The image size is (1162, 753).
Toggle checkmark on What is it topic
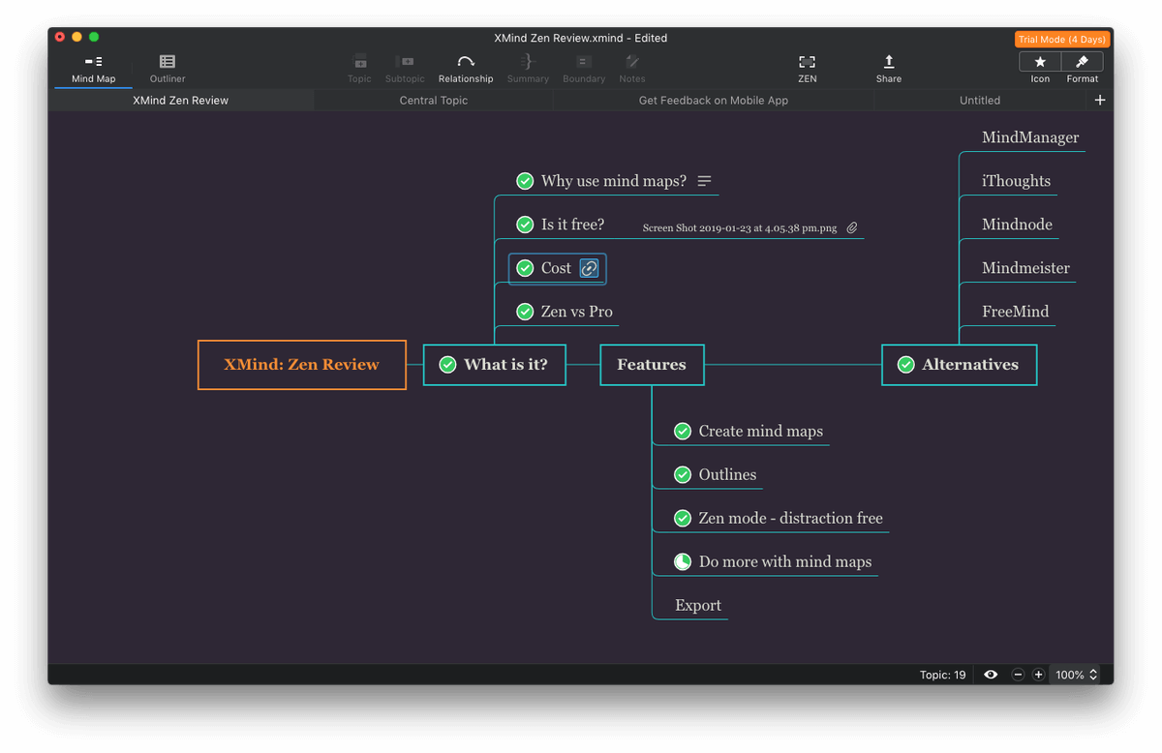pyautogui.click(x=447, y=365)
